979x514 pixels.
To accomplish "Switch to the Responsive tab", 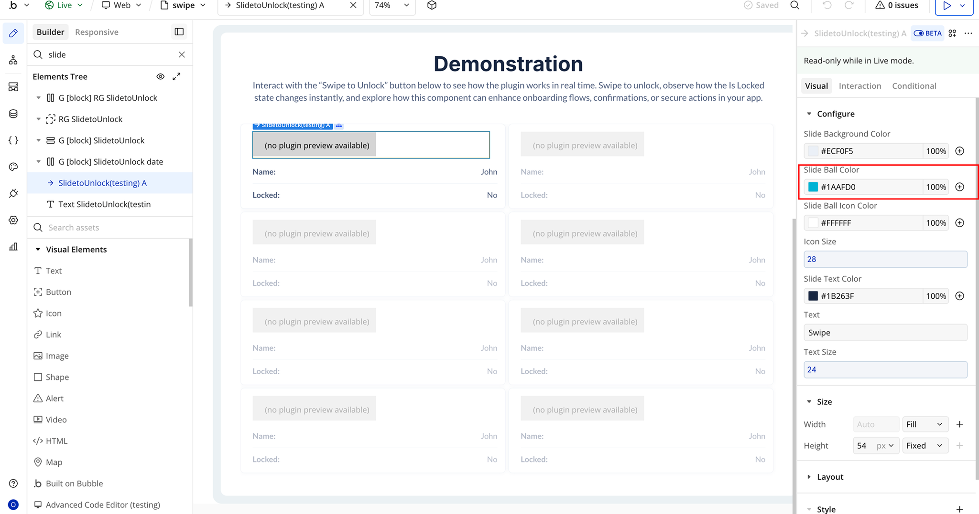I will point(97,32).
